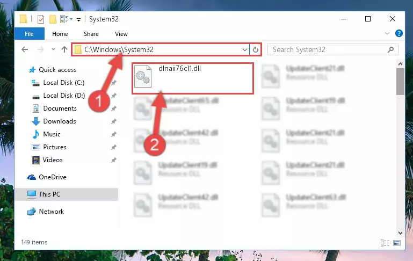
Task: Switch to the Share ribbon tab
Action: point(91,34)
